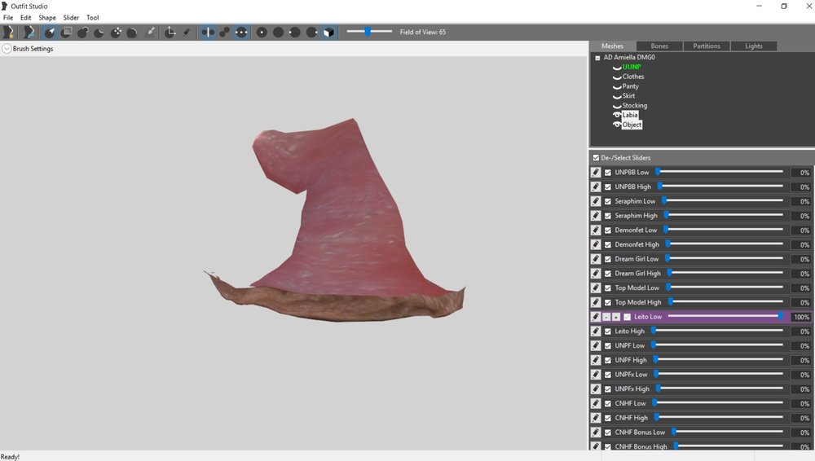The width and height of the screenshot is (815, 461).
Task: Click the circle icon with center dot
Action: [x=262, y=33]
